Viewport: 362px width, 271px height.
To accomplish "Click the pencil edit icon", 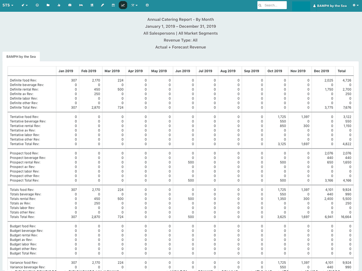I will (102, 5).
